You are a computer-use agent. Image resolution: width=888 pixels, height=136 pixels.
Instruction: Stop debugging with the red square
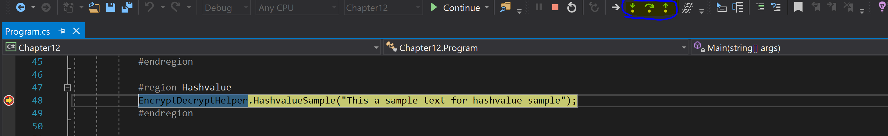click(555, 8)
